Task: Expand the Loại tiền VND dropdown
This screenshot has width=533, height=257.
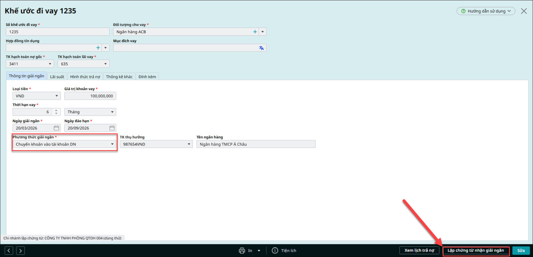Action: [57, 96]
